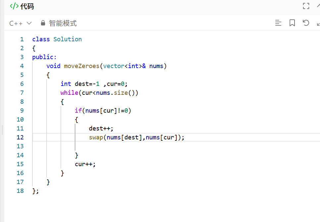Screen dimensions: 320x222
Task: Toggle the 智能模式 smart mode label
Action: click(x=63, y=23)
